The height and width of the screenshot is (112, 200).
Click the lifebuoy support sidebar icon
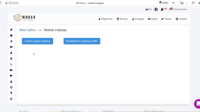(x=11, y=87)
